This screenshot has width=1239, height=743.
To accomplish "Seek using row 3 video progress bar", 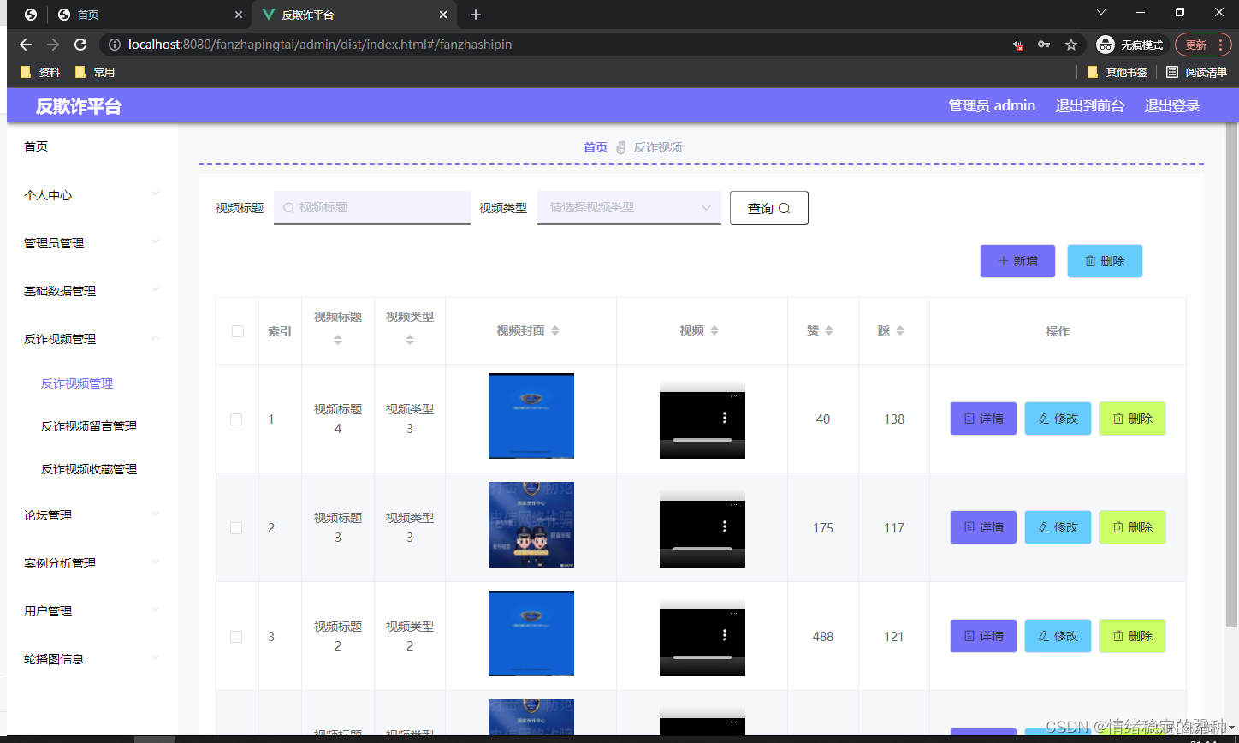I will click(x=702, y=657).
